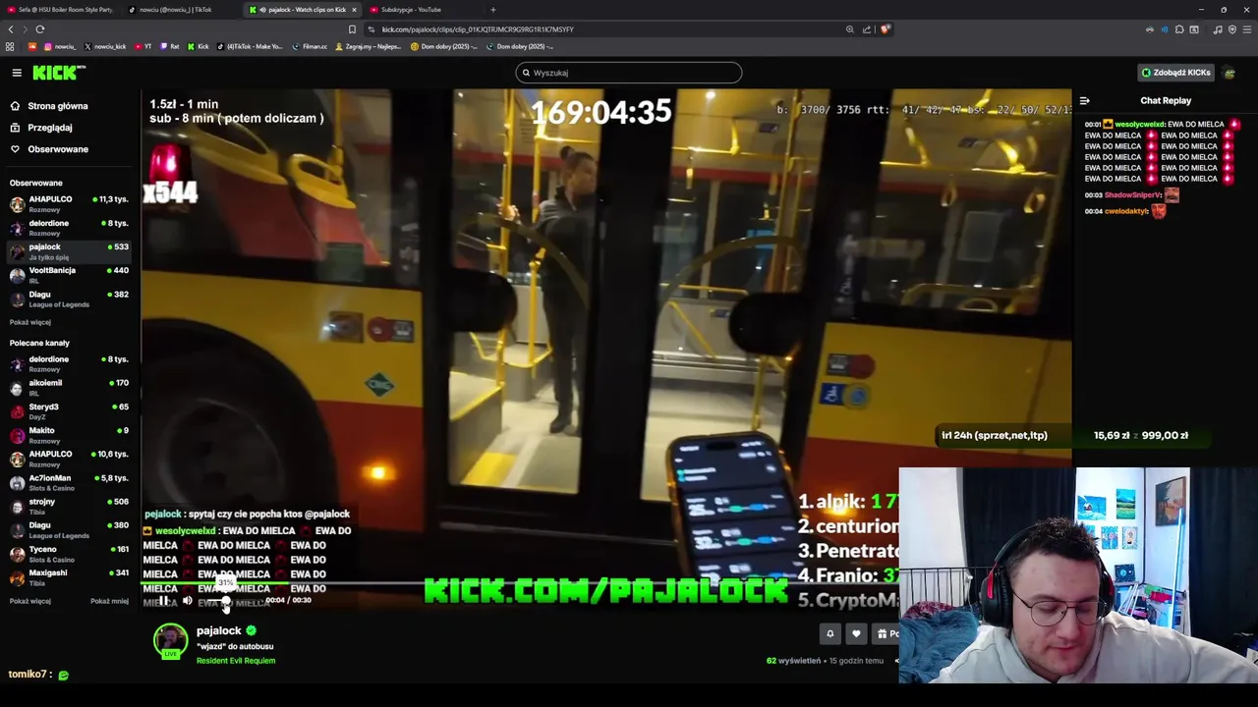Image resolution: width=1258 pixels, height=707 pixels.
Task: Open the zoom magnifier icon in address bar
Action: pos(850,29)
